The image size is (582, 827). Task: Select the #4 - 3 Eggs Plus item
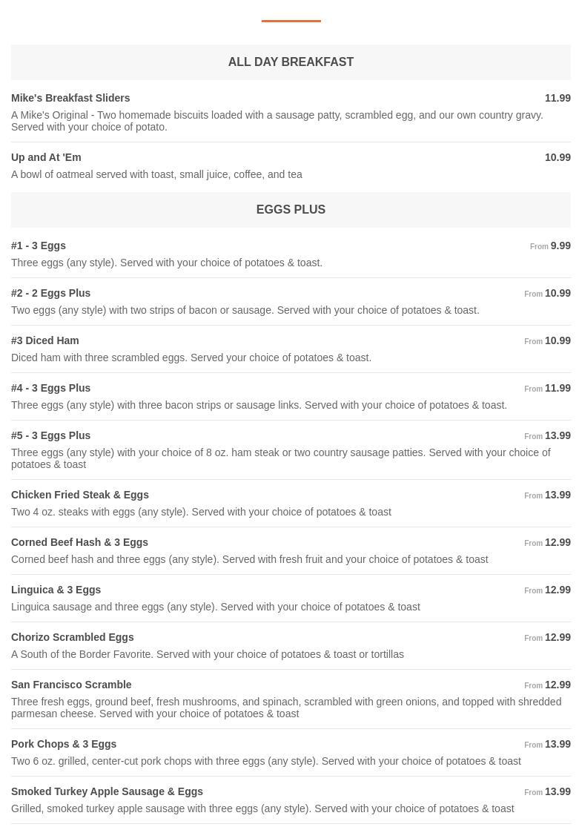coord(51,388)
